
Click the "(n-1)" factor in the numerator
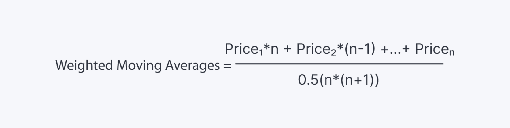coord(359,50)
